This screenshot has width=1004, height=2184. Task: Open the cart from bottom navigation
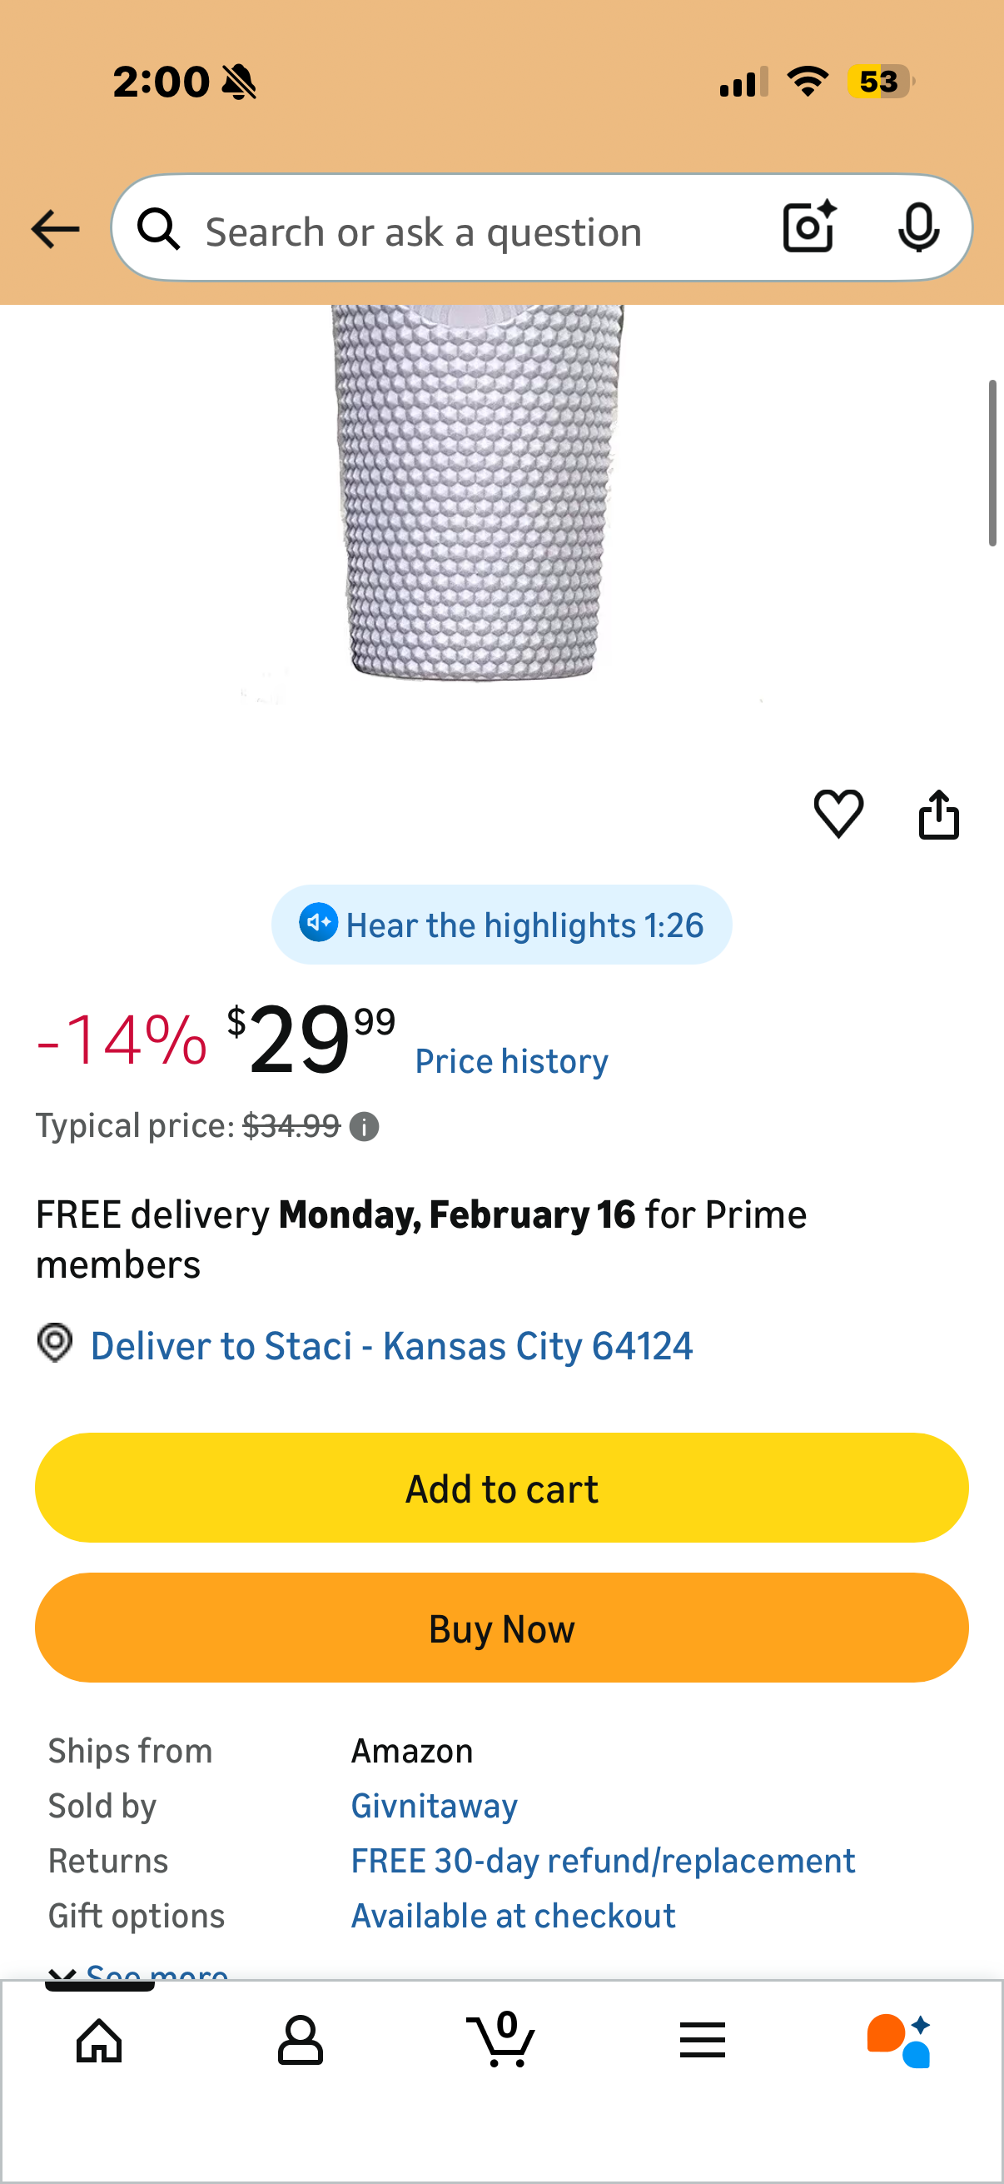[501, 2041]
